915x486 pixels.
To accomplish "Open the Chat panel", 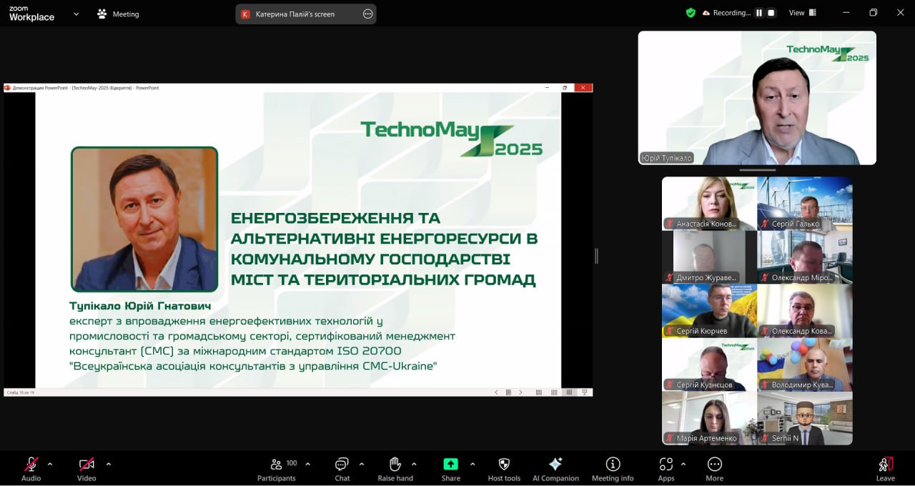I will click(x=342, y=469).
